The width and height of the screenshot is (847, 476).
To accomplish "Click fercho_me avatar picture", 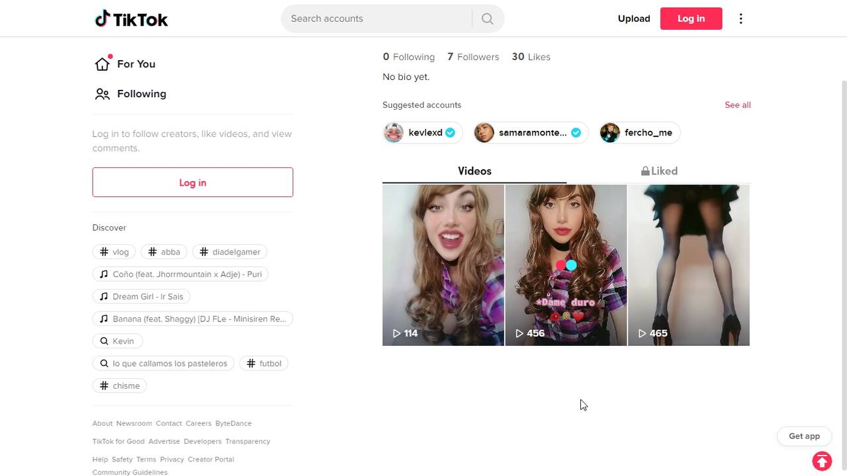I will coord(609,133).
